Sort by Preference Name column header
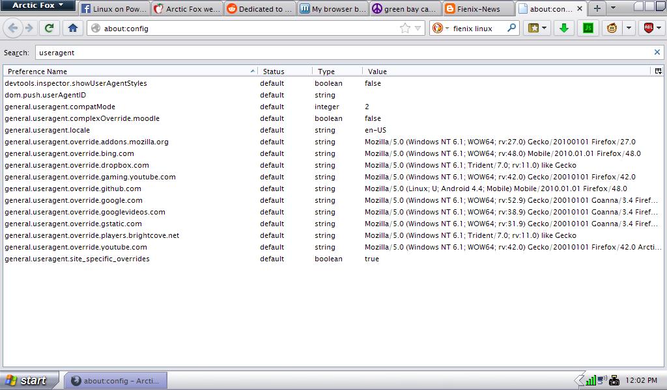 pos(130,71)
